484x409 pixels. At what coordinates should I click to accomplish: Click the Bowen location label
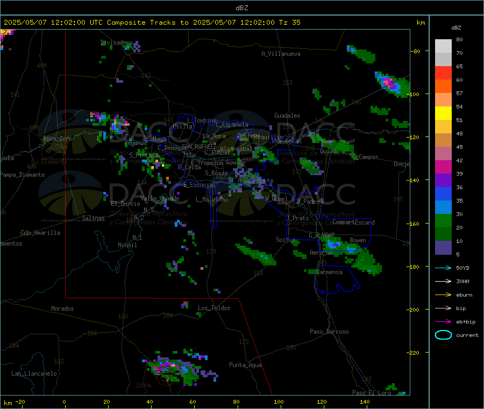[358, 240]
